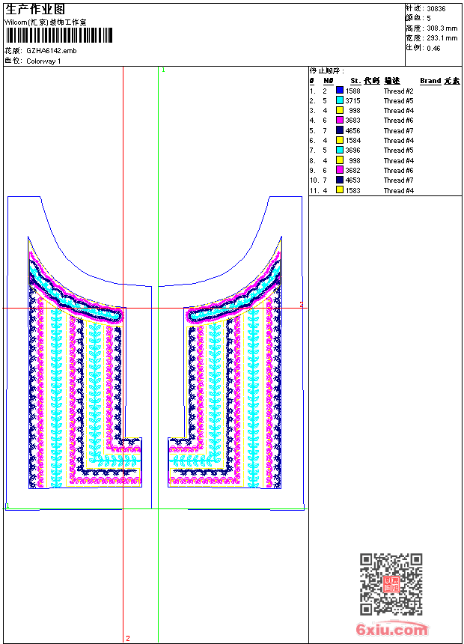Click the yellow swatch for code 1584

click(x=340, y=141)
